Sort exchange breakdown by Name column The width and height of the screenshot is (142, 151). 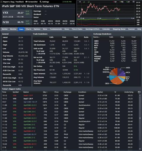click(x=96, y=37)
